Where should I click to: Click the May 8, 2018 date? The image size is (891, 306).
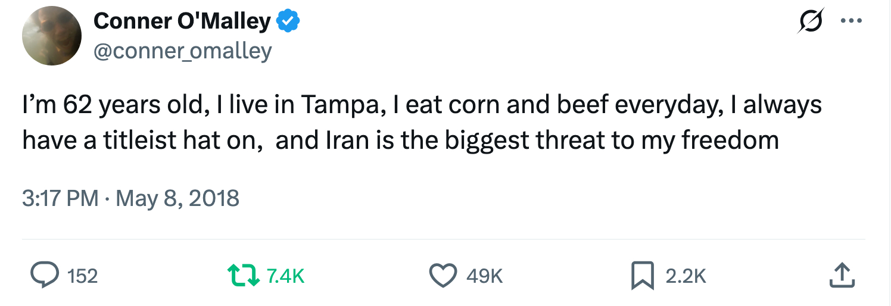[177, 198]
